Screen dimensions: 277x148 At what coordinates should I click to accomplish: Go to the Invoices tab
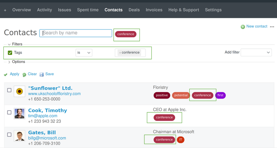click(154, 10)
